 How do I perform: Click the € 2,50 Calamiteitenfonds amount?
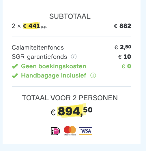click(123, 47)
